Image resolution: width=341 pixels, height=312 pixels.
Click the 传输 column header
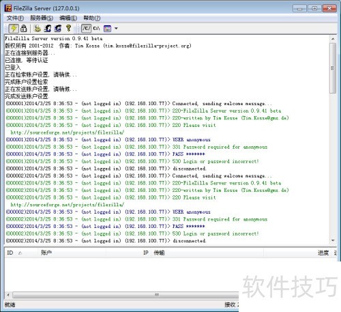click(207, 253)
